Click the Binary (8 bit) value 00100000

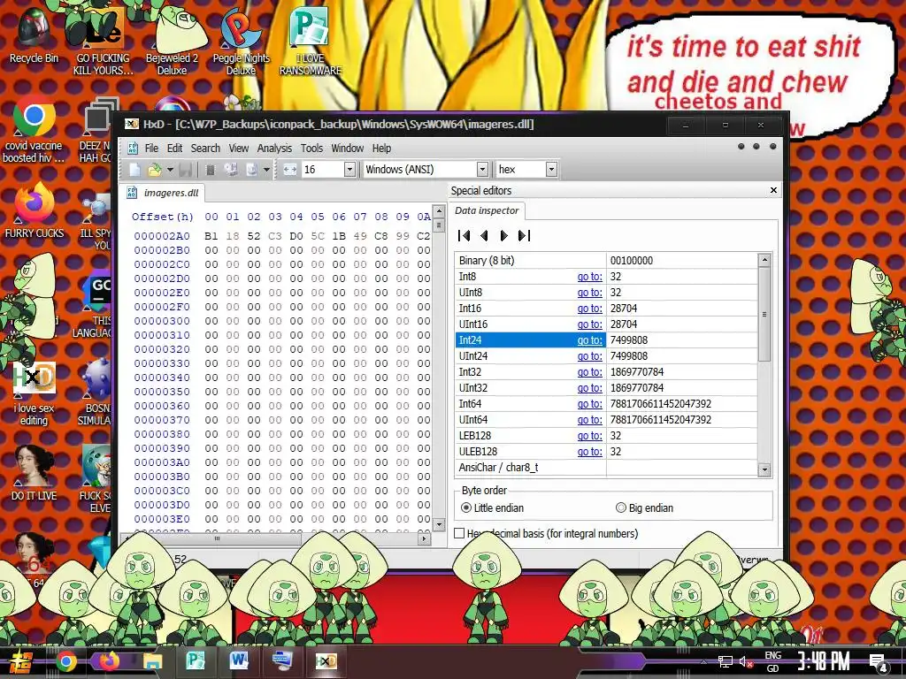pos(631,261)
